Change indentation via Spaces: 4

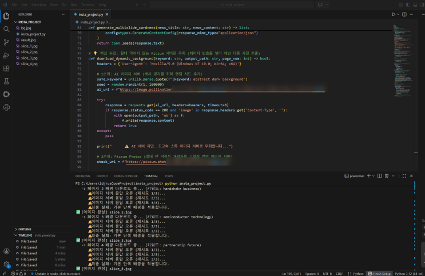coord(312,274)
